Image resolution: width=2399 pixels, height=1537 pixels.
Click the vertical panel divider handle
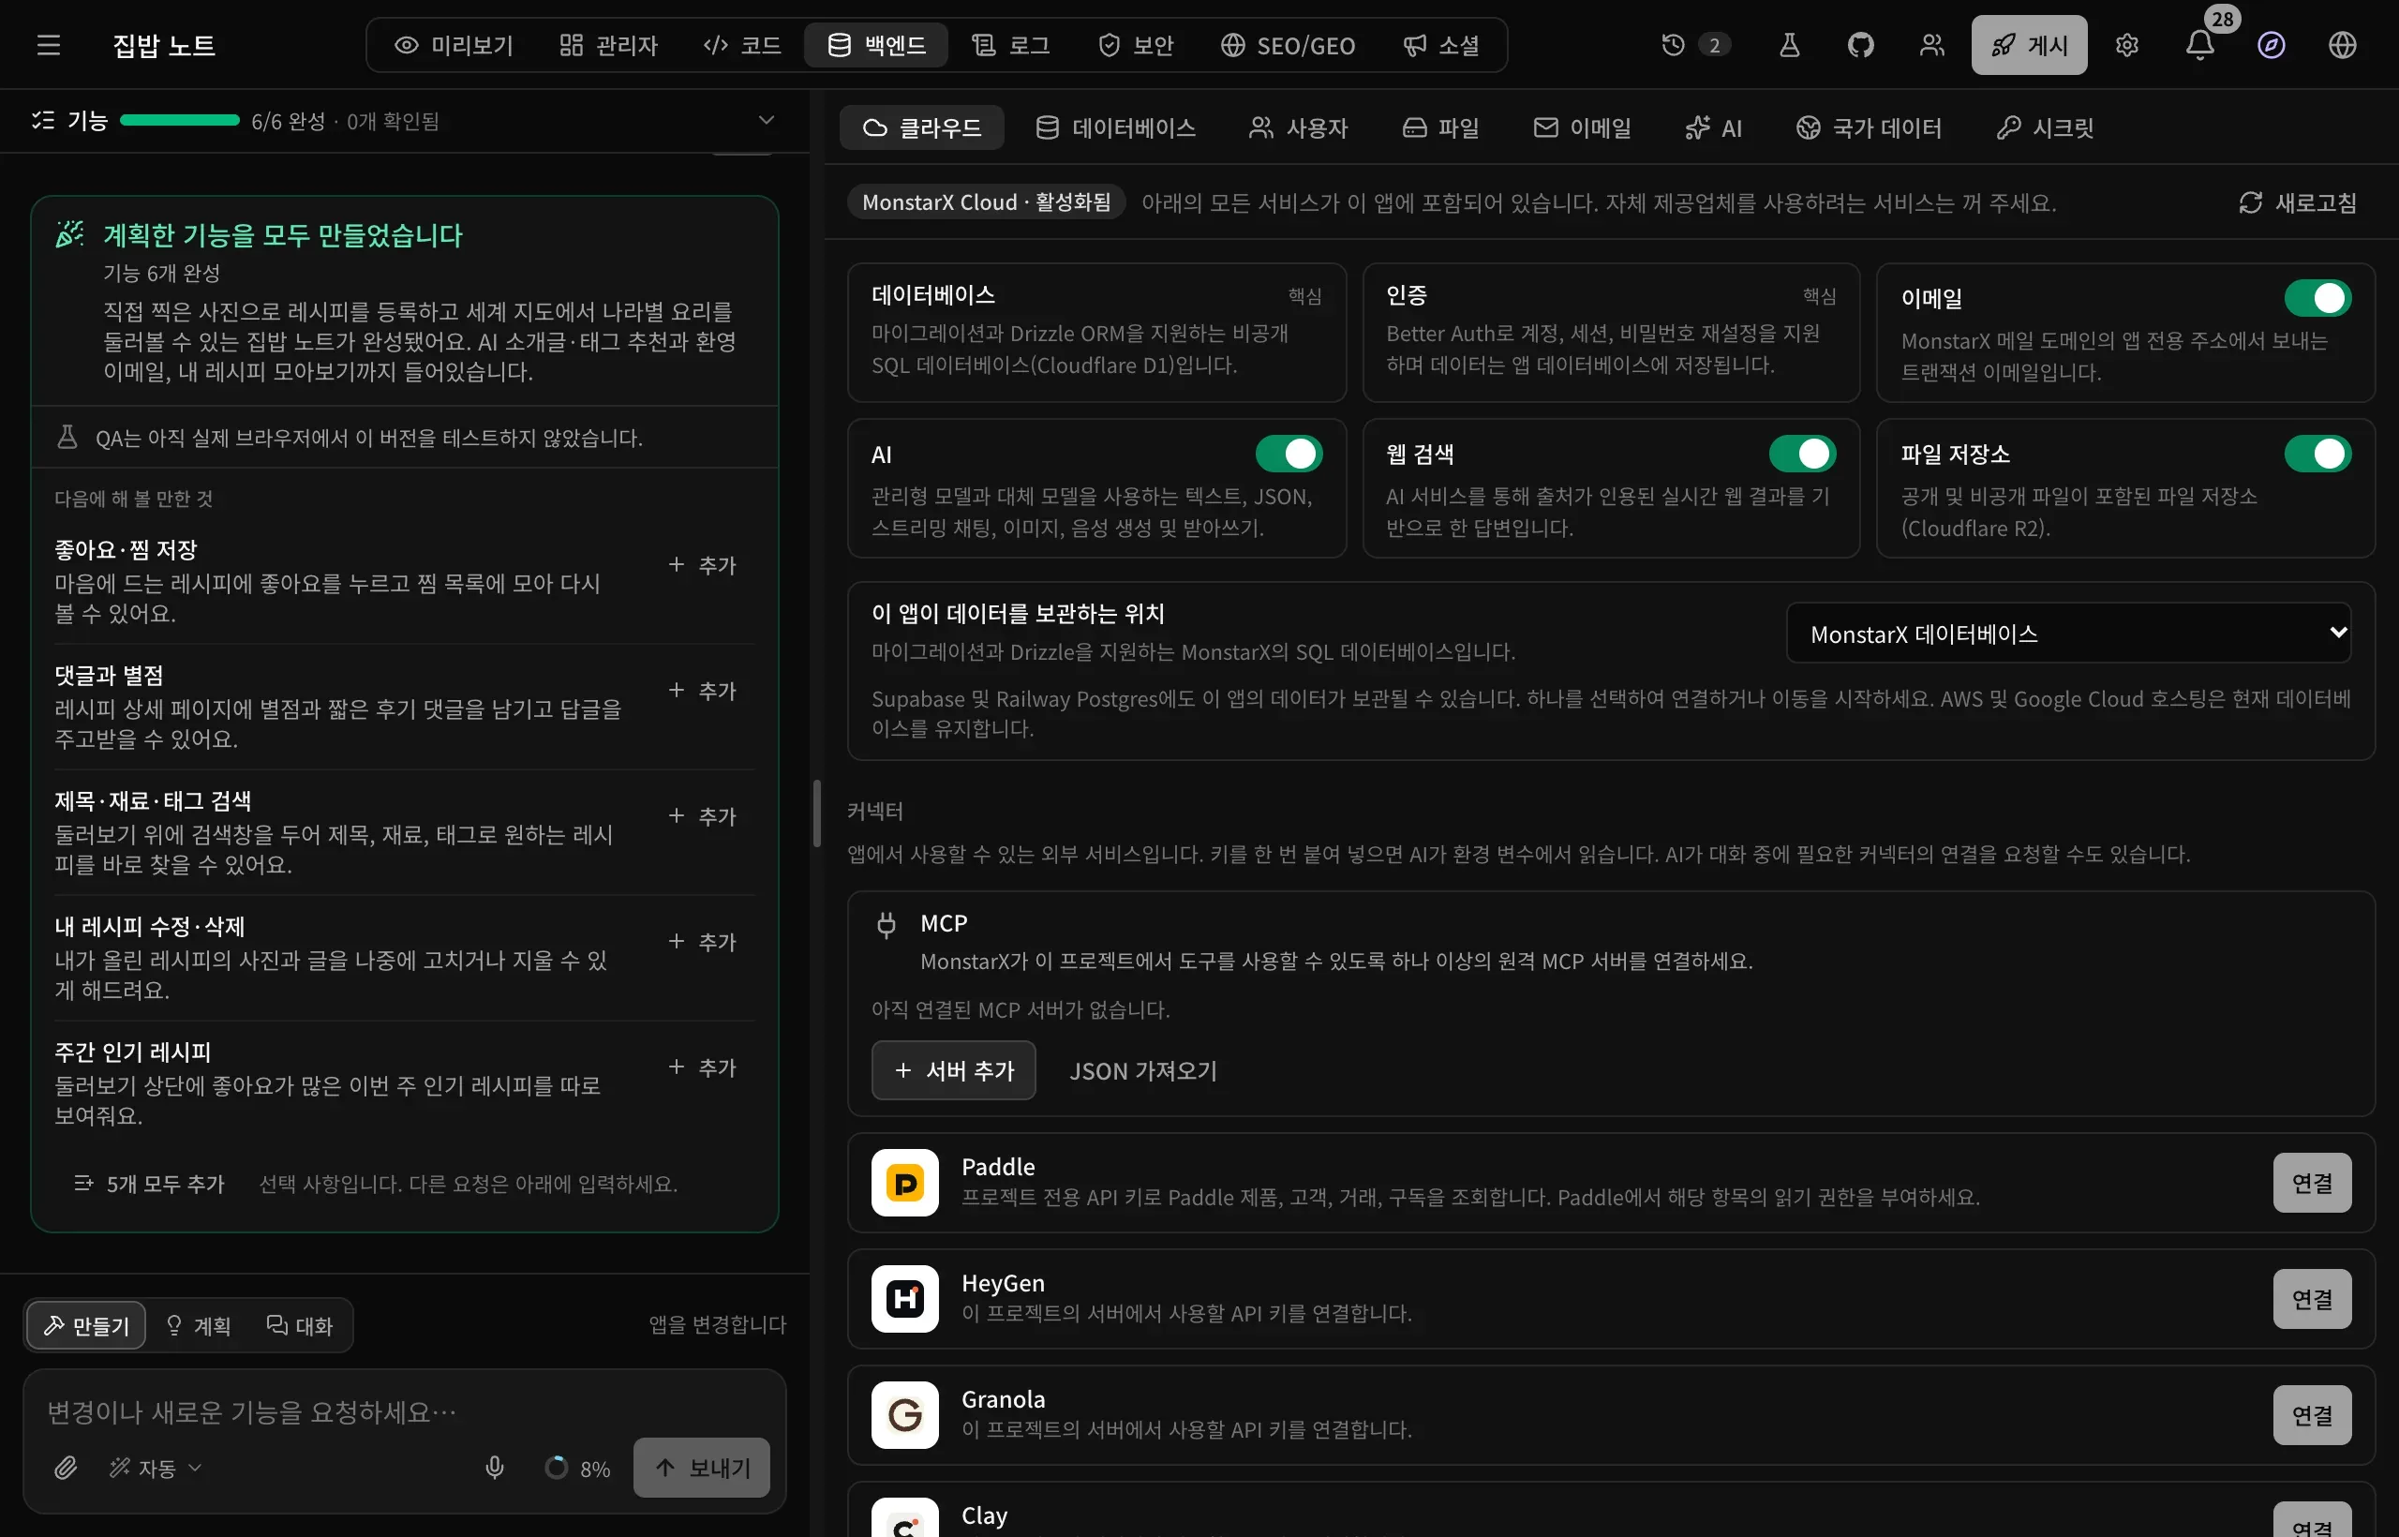(x=817, y=813)
